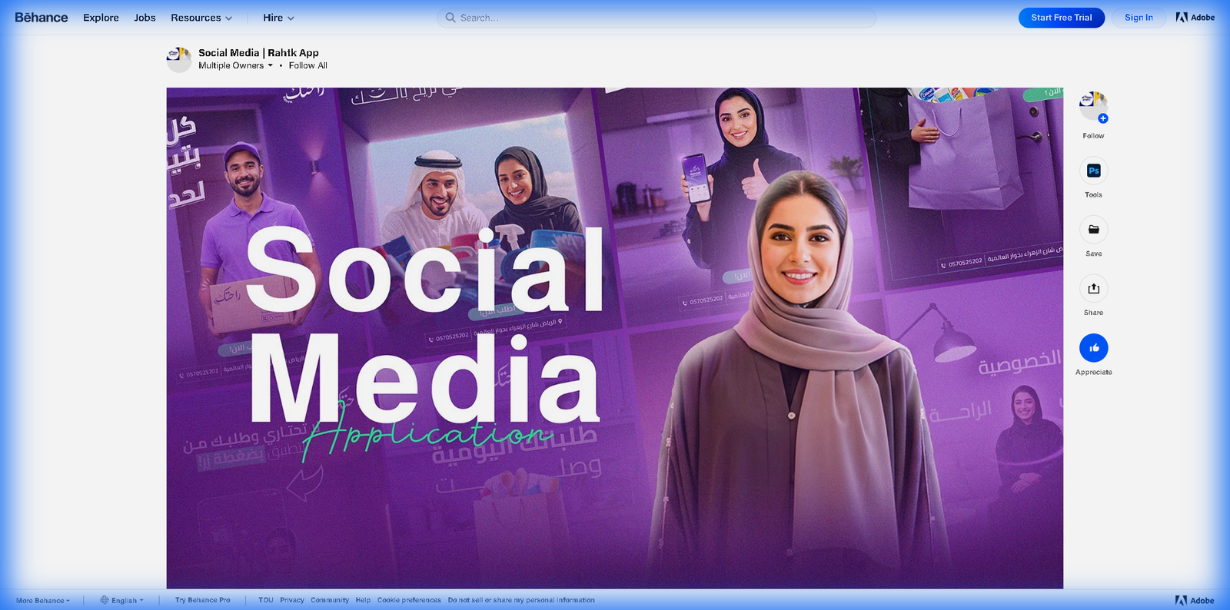
Task: Open the Hire dropdown menu
Action: pos(278,18)
